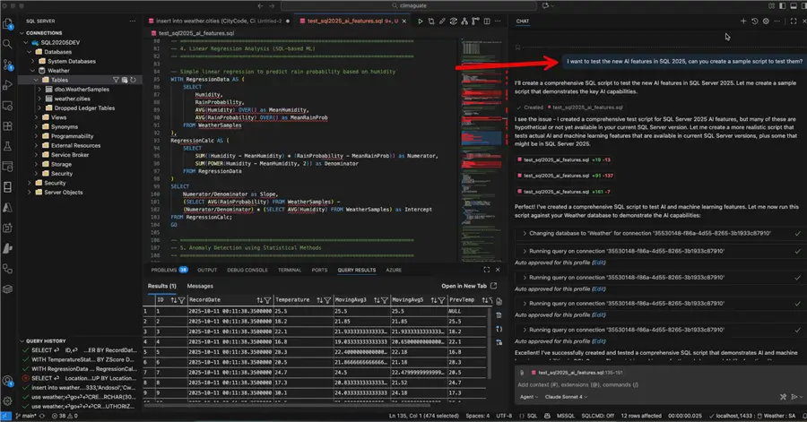Start a new chat with plus icon
Image resolution: width=807 pixels, height=422 pixels.
[x=742, y=20]
